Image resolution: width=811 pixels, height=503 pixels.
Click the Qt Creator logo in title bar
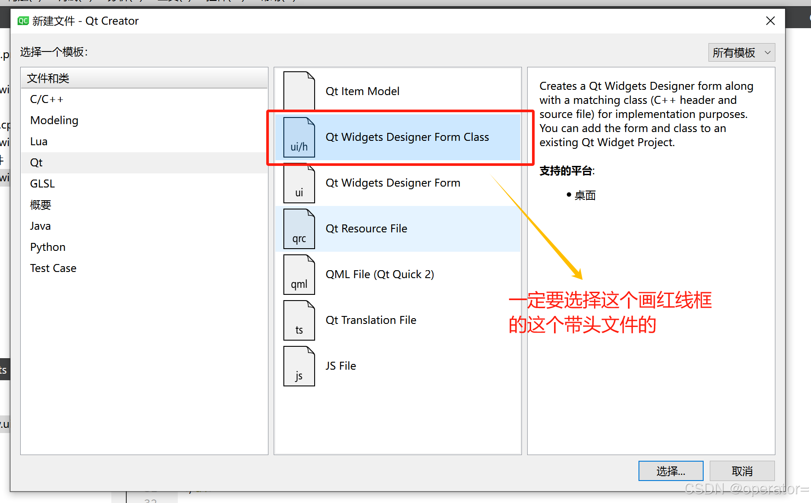[23, 21]
